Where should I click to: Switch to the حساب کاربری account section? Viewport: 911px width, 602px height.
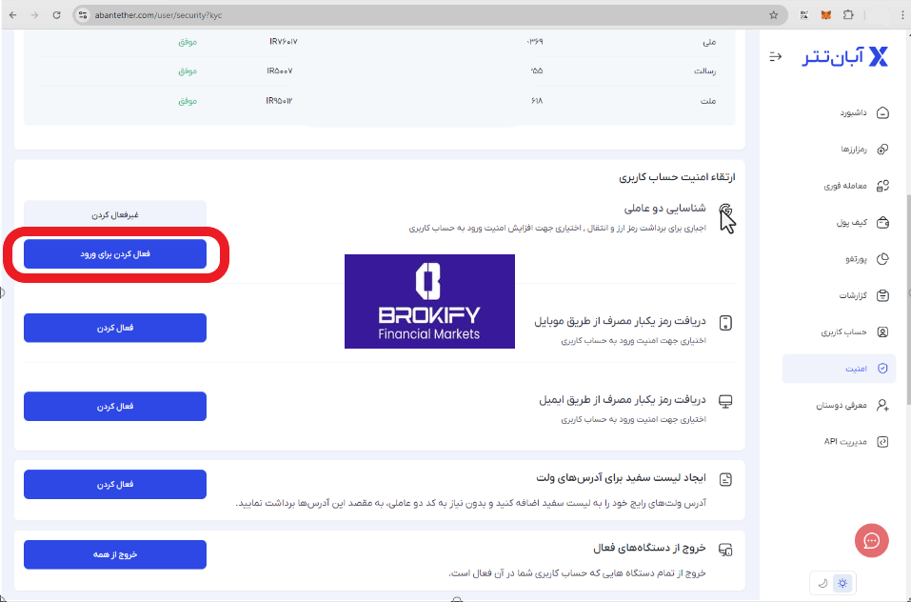point(881,331)
